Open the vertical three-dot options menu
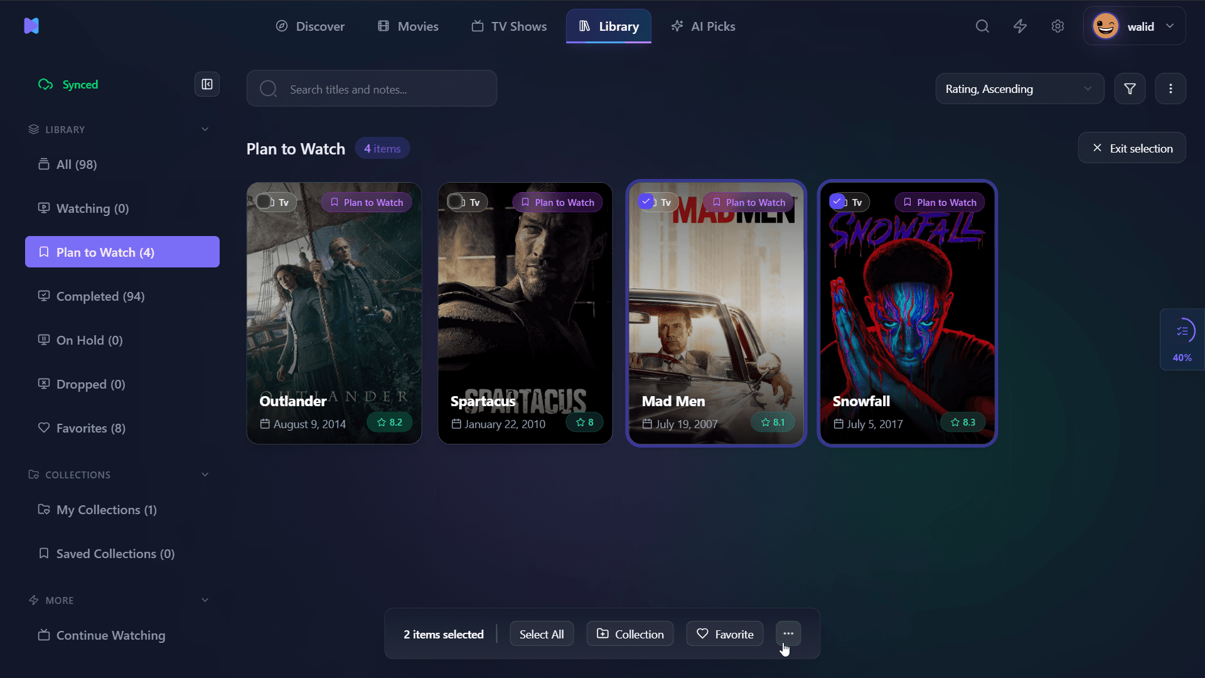Image resolution: width=1205 pixels, height=678 pixels. (1170, 89)
